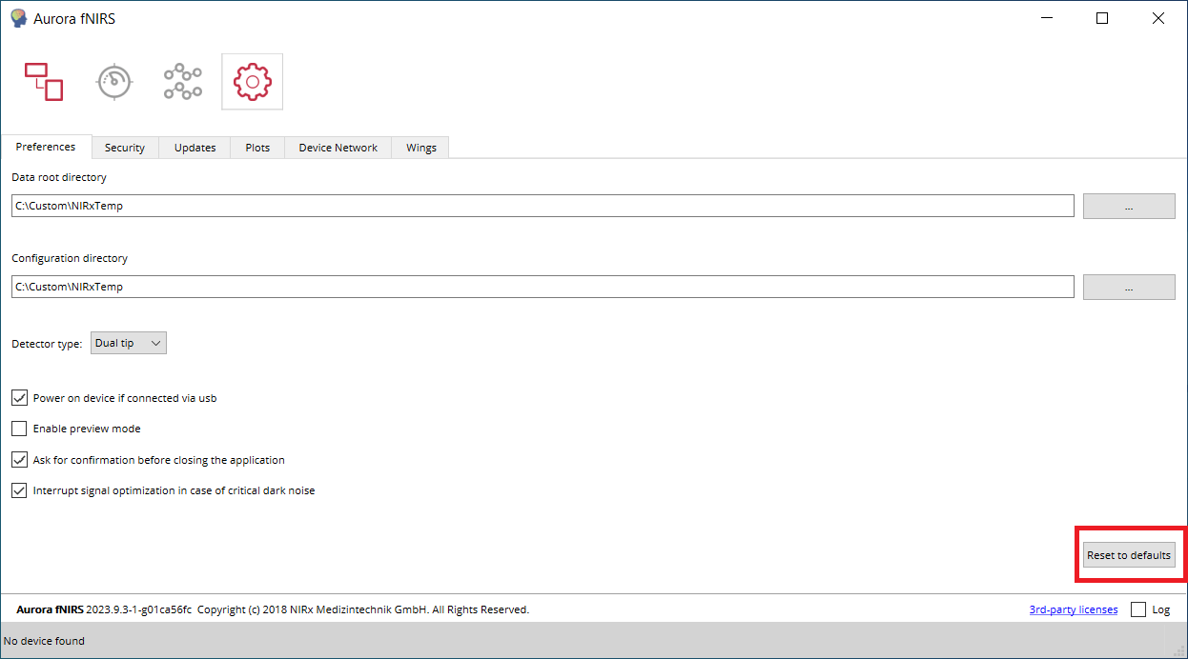This screenshot has height=659, width=1188.
Task: Click the No device found status text
Action: 45,641
